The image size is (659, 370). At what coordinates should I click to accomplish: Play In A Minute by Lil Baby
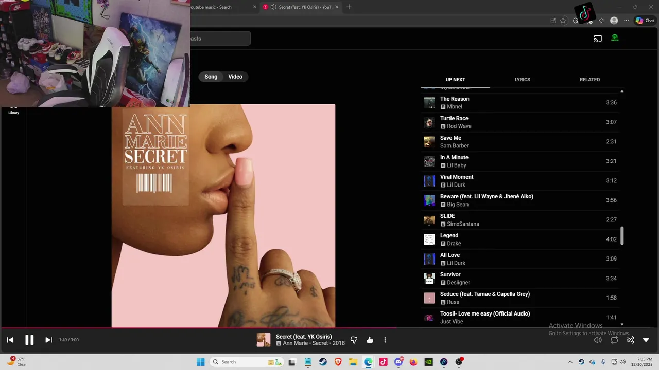click(520, 161)
